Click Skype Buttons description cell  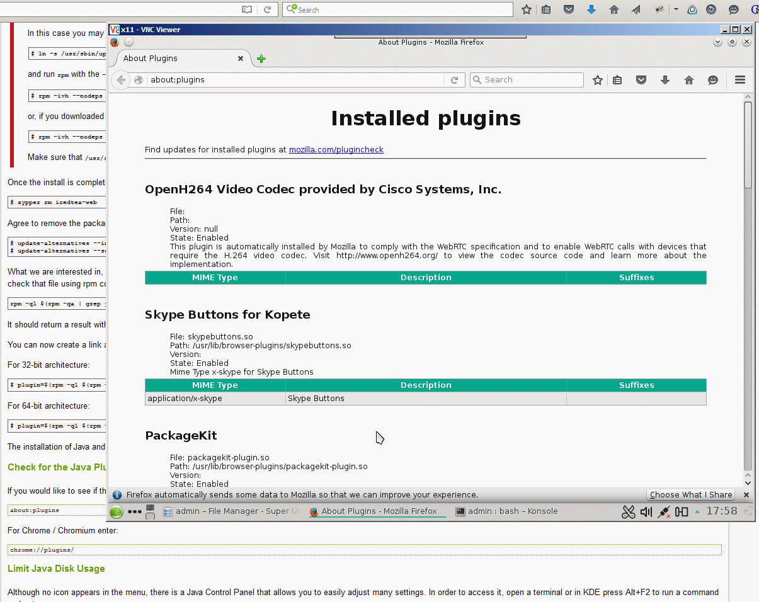click(426, 399)
